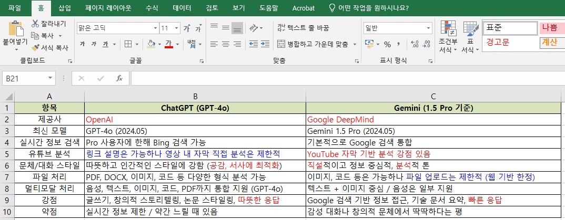Open fill color dropdown arrow
This screenshot has height=220, width=565.
tap(159, 44)
